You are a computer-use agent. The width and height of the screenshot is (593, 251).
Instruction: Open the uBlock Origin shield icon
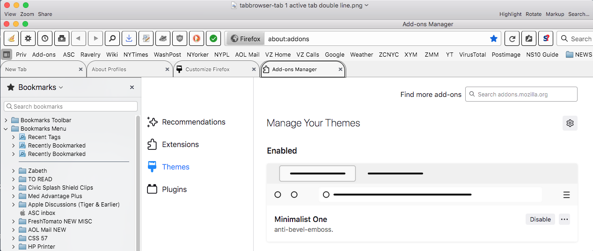tap(180, 38)
